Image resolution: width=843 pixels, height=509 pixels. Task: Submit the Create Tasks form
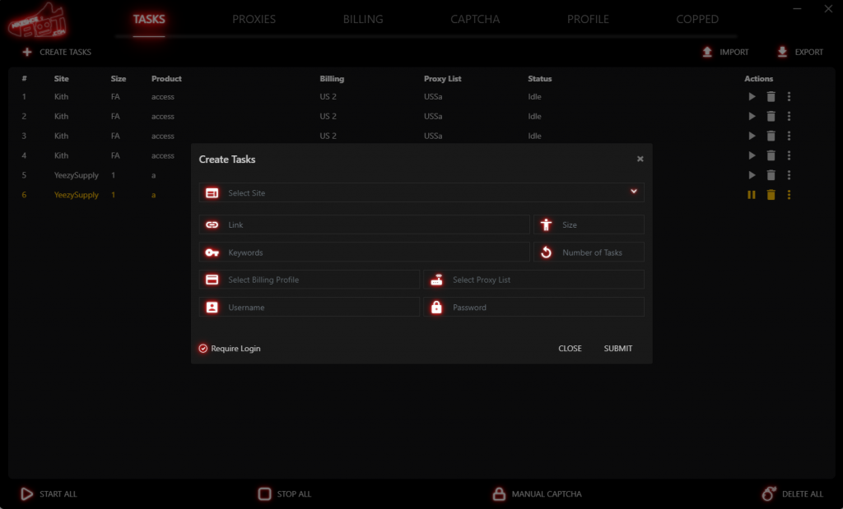pos(617,349)
